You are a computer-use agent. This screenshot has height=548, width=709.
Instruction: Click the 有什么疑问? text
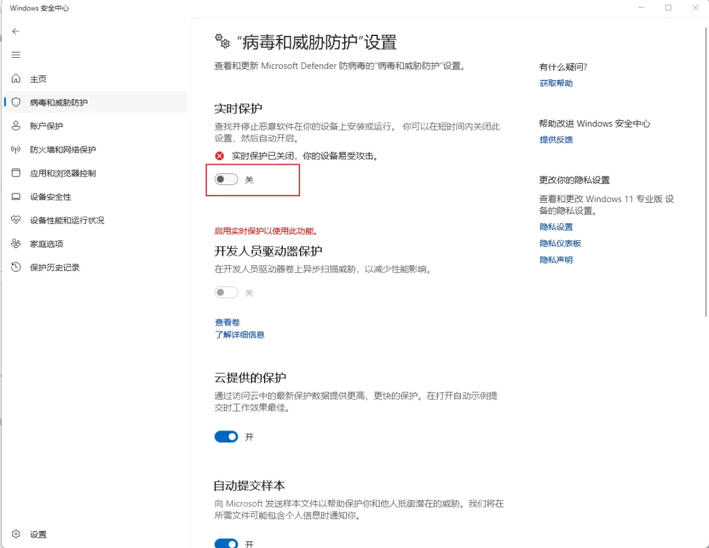point(563,67)
